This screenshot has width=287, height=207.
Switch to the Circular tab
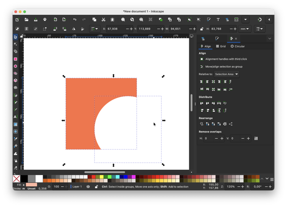tap(238, 46)
